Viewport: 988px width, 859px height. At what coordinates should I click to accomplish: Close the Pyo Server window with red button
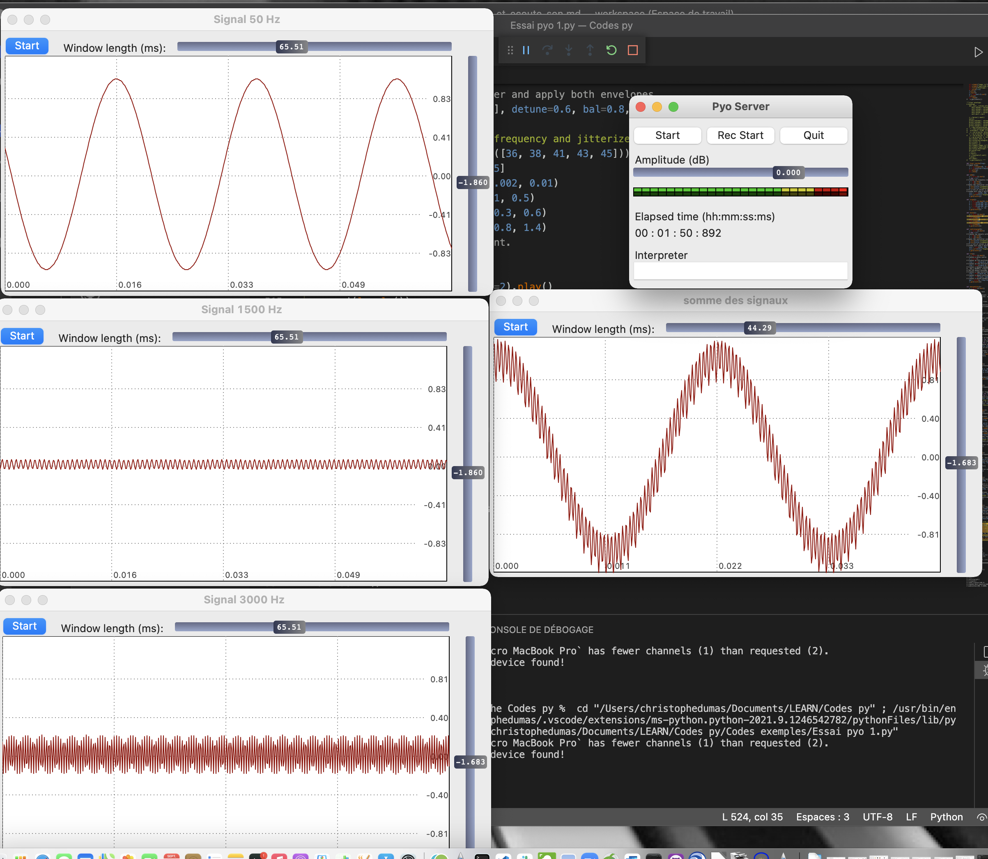[640, 106]
